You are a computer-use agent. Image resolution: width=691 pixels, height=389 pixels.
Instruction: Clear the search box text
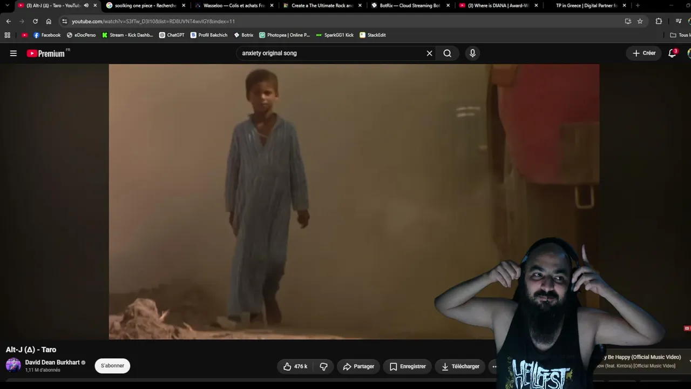429,53
